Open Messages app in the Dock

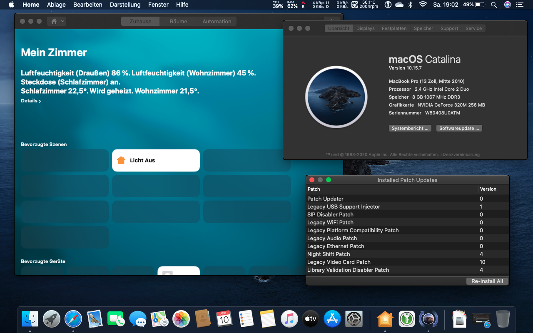point(138,319)
